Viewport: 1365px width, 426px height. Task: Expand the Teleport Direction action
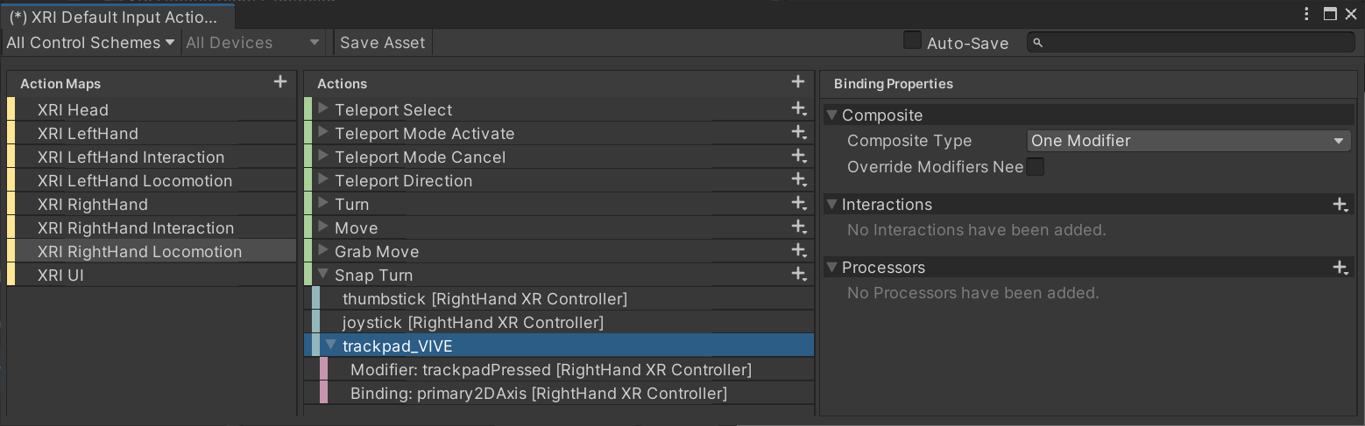click(323, 180)
